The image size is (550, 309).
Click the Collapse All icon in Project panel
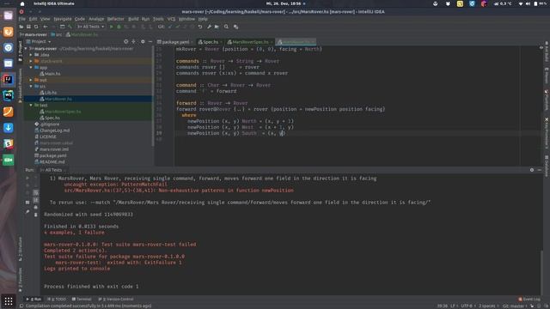(x=134, y=41)
